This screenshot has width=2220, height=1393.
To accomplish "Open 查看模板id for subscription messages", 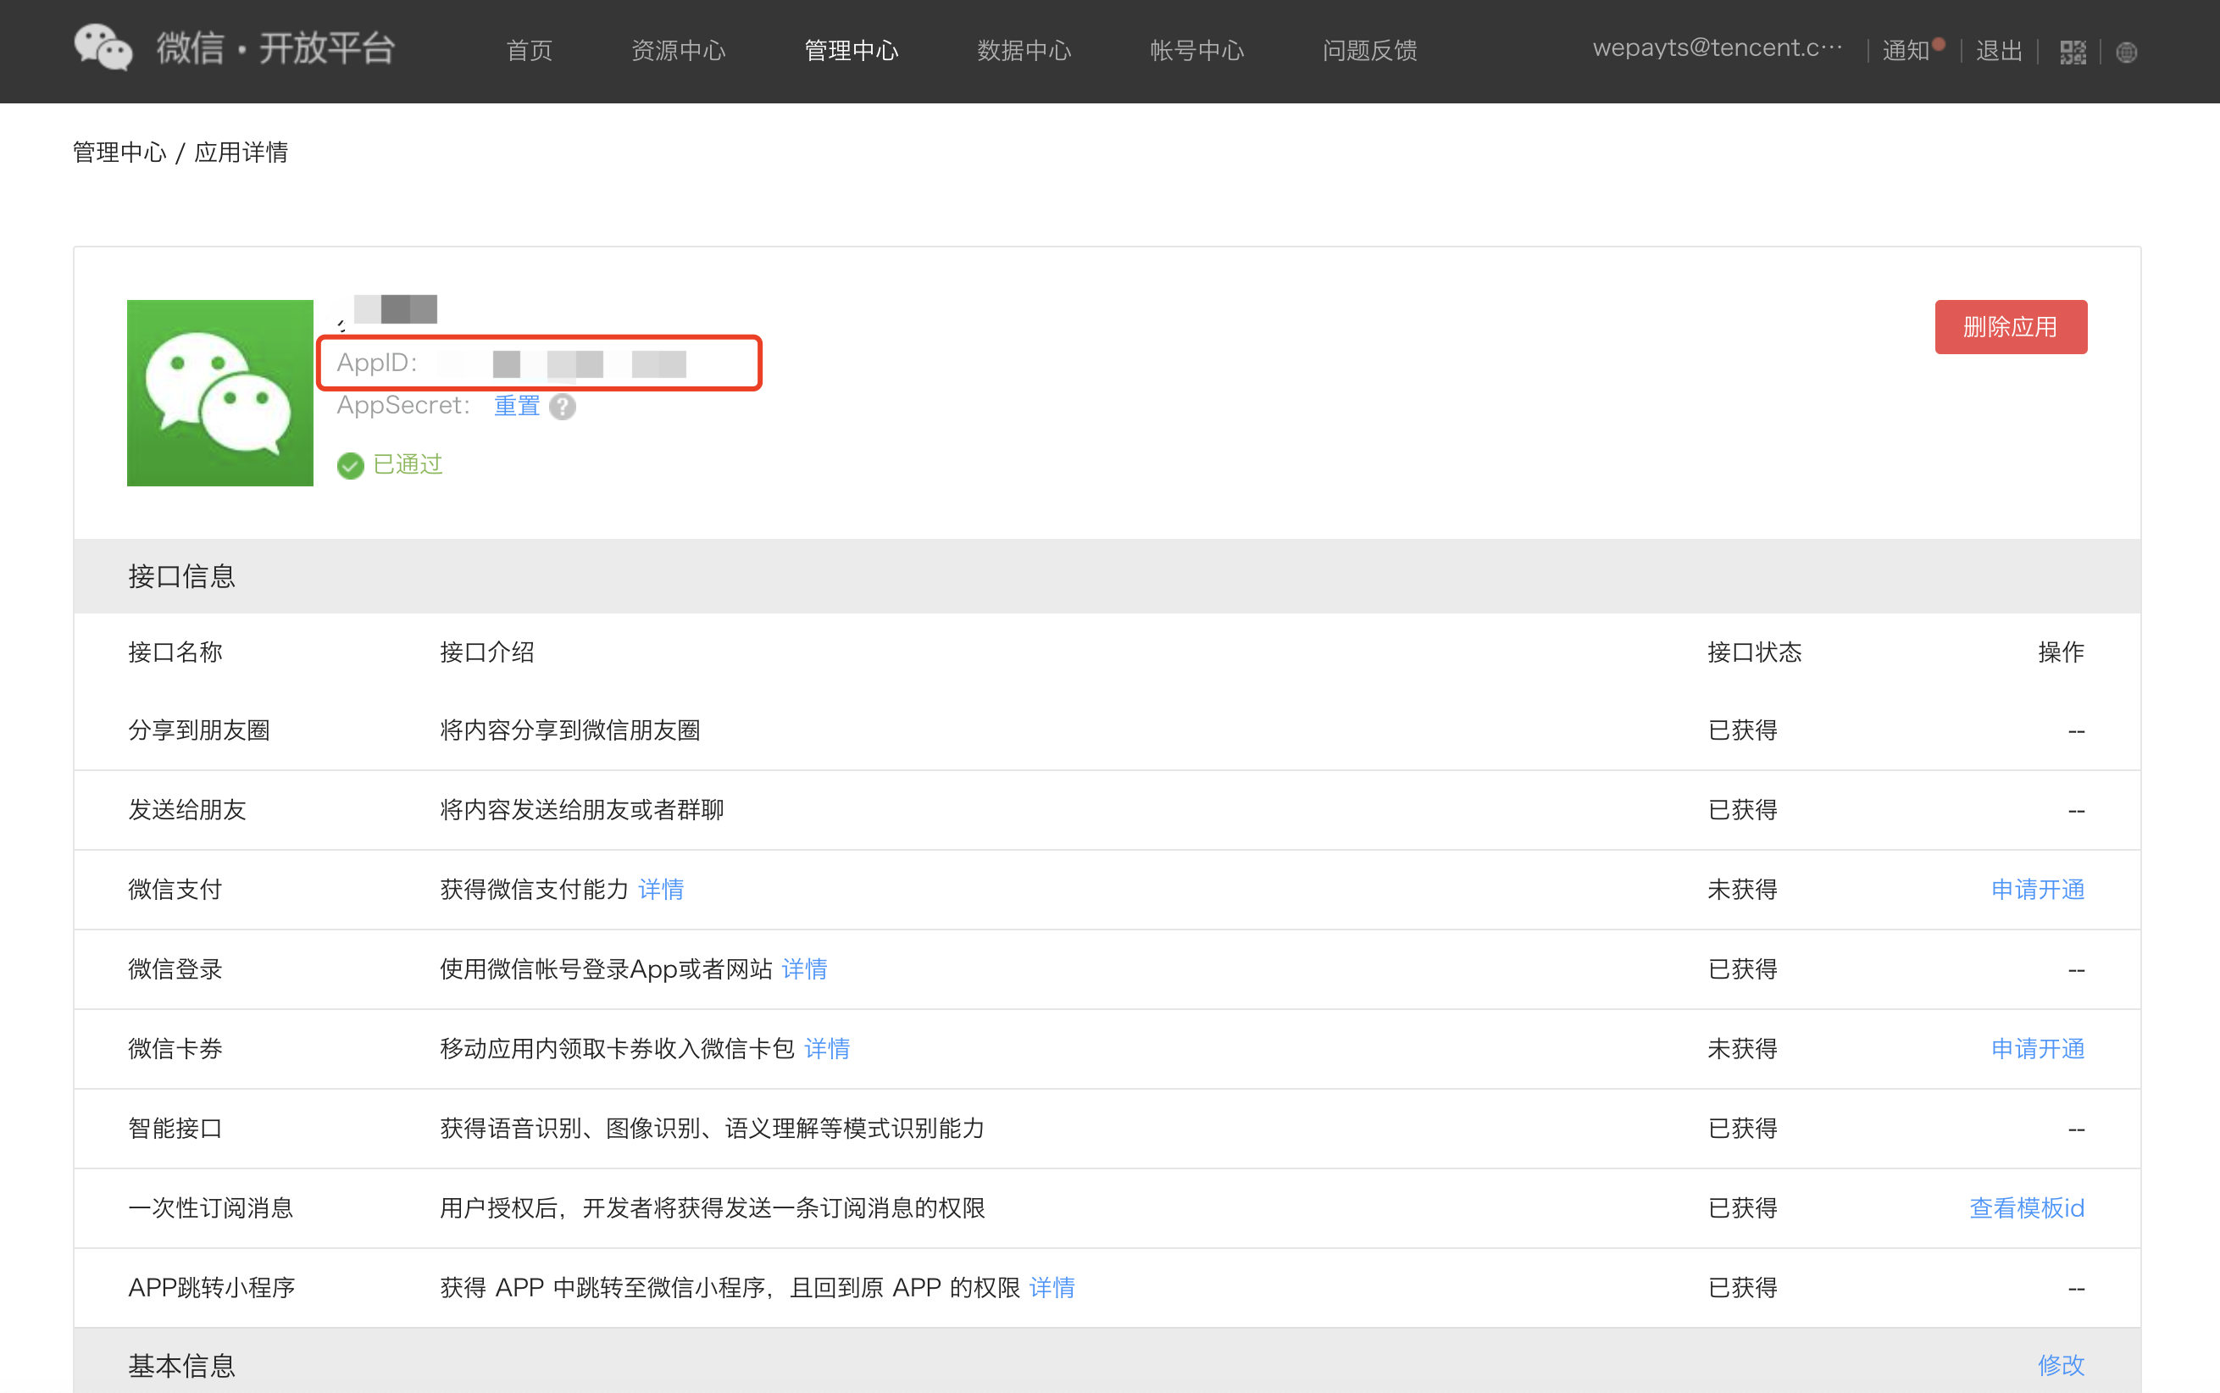I will pyautogui.click(x=2026, y=1209).
